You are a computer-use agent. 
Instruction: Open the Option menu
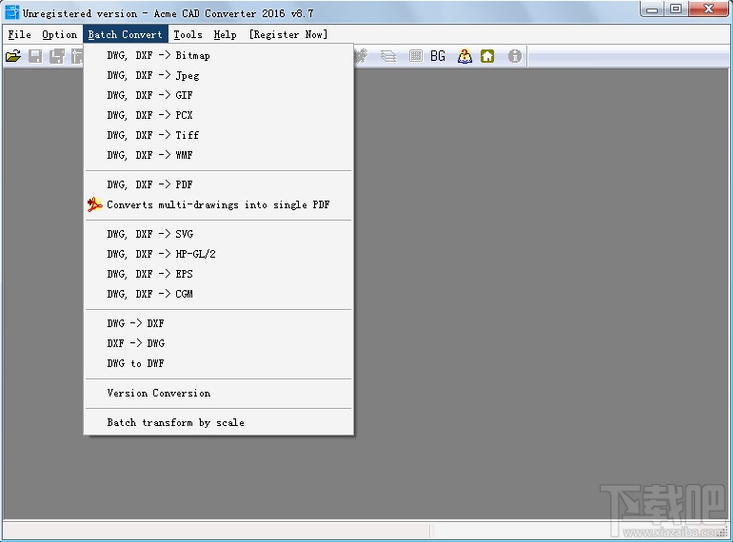(x=59, y=34)
